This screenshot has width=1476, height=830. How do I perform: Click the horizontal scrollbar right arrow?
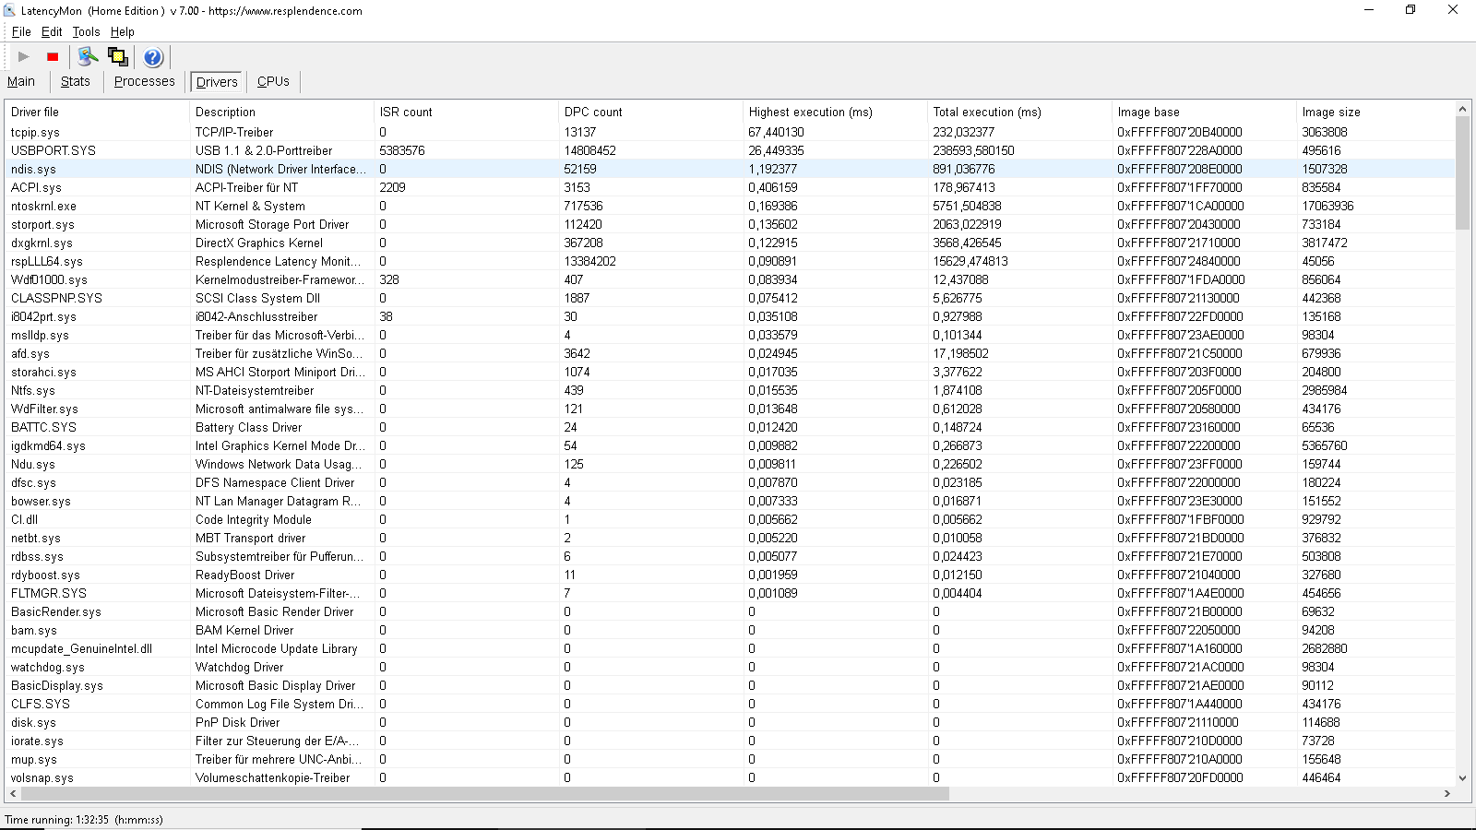point(1447,793)
